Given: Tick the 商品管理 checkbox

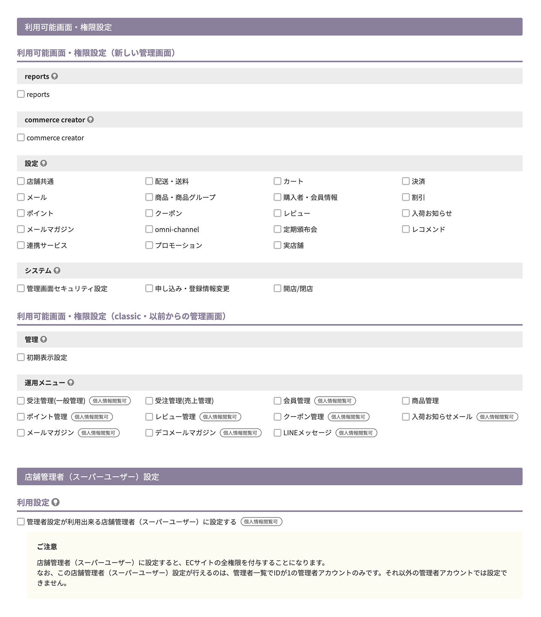Looking at the screenshot, I should tap(406, 401).
